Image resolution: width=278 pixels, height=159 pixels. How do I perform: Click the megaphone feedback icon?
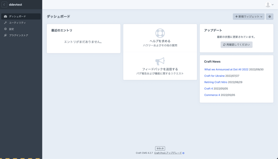pyautogui.click(x=160, y=61)
